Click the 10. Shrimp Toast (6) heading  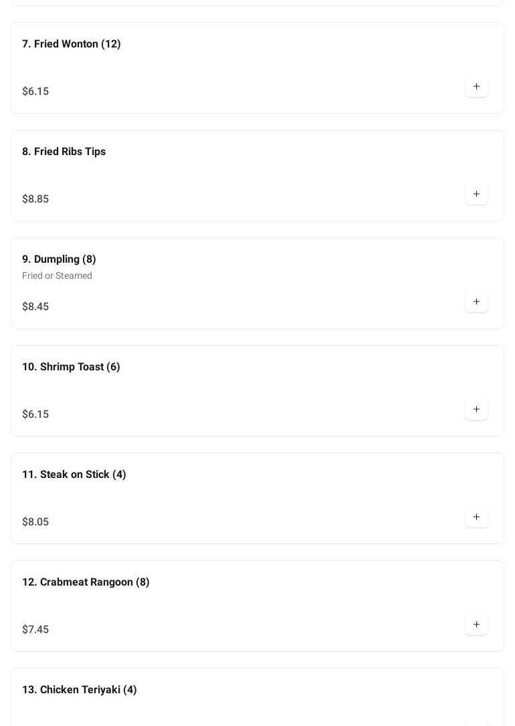pos(71,367)
